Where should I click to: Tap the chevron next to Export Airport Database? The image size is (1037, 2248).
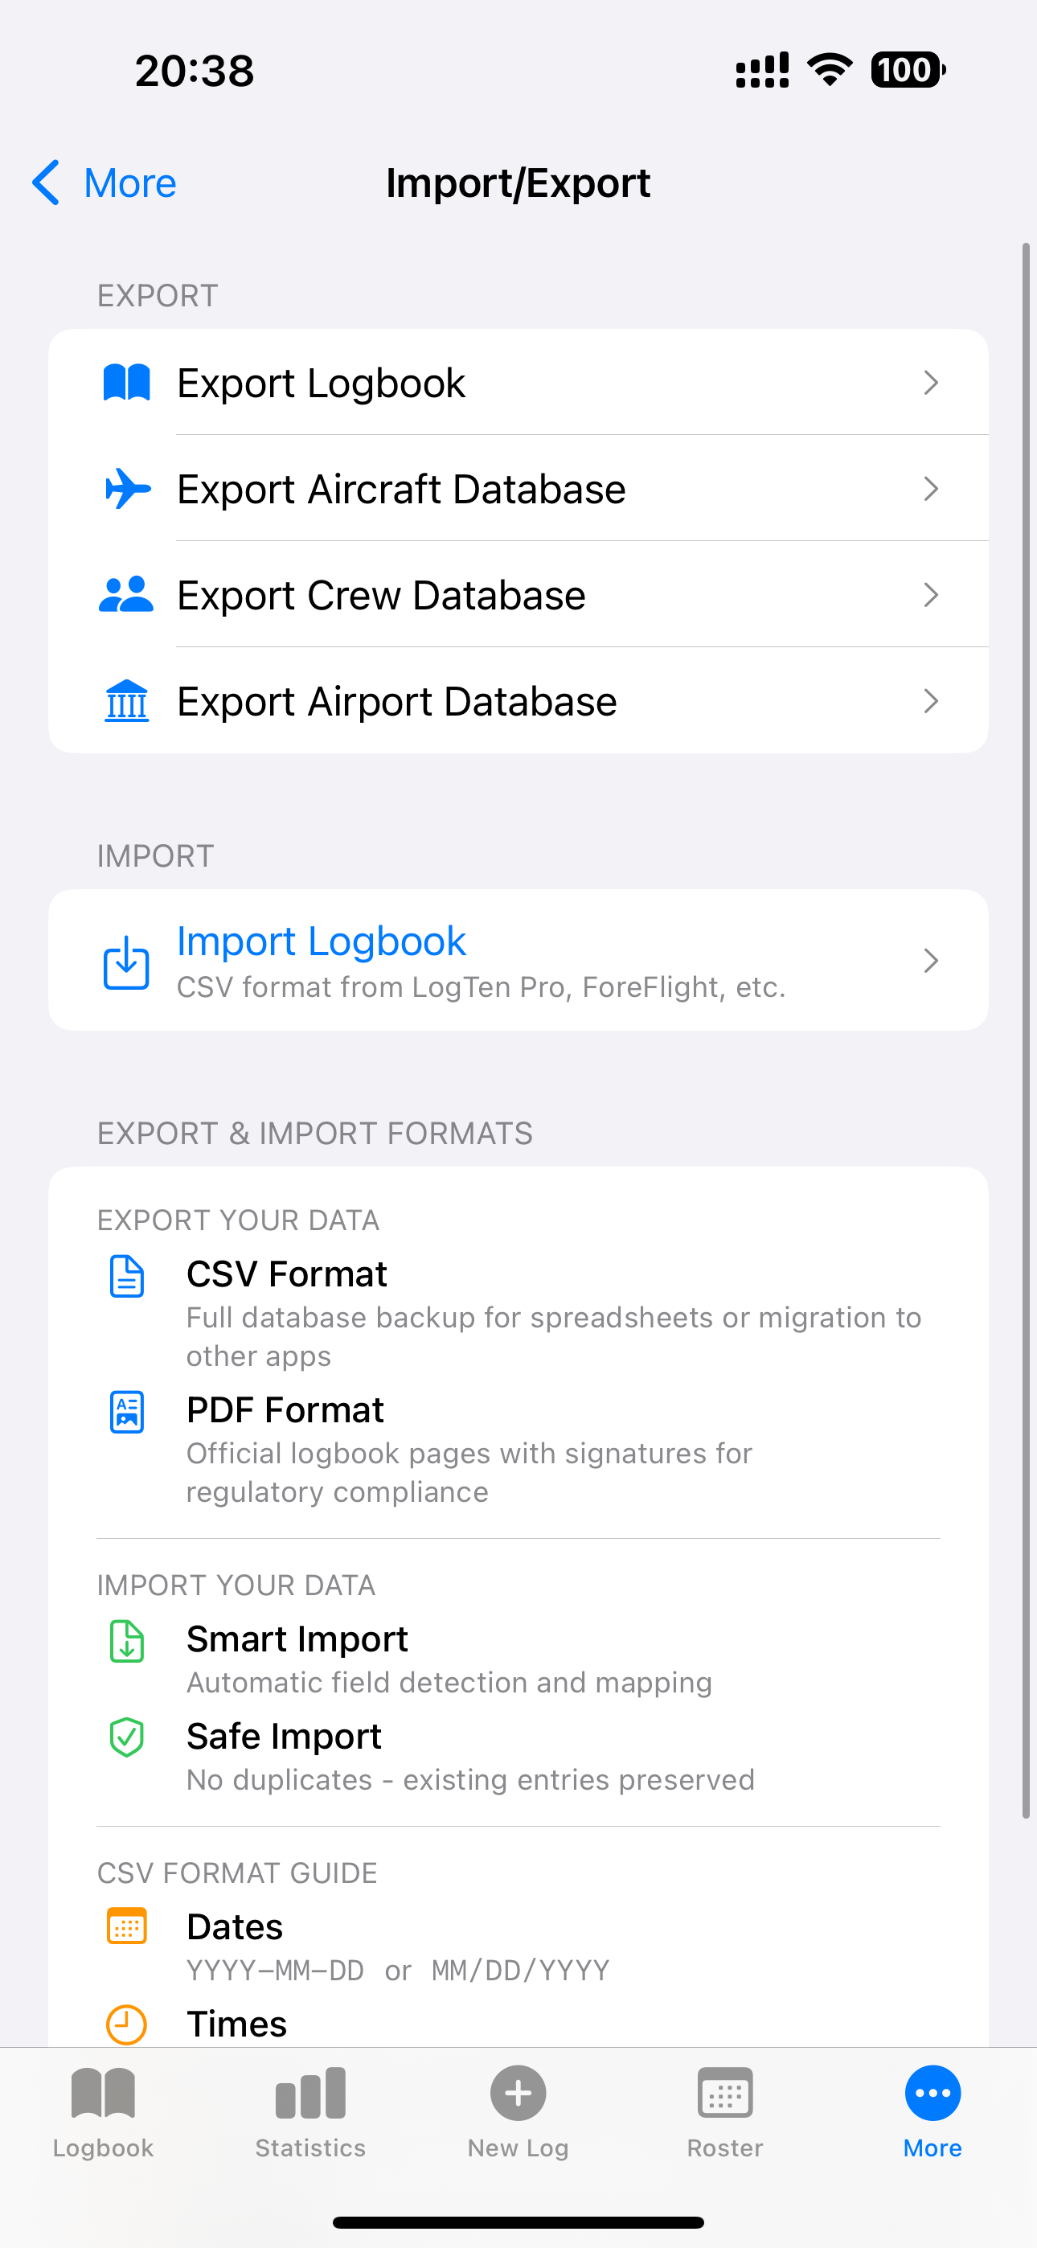tap(931, 699)
